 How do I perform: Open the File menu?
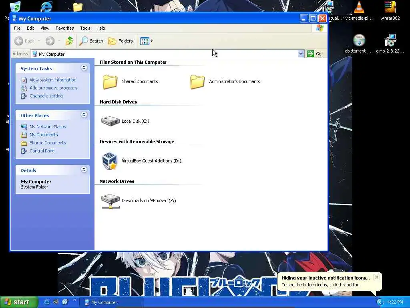pos(17,28)
